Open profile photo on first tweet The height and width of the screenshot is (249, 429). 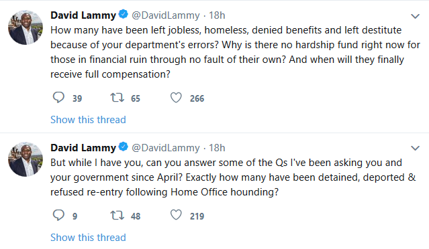coord(26,27)
